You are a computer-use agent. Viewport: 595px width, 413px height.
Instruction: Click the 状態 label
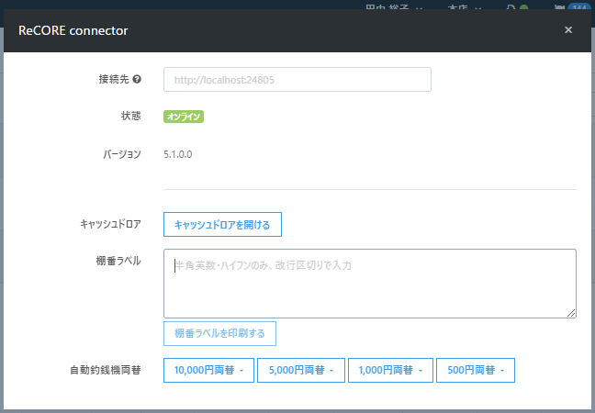131,116
